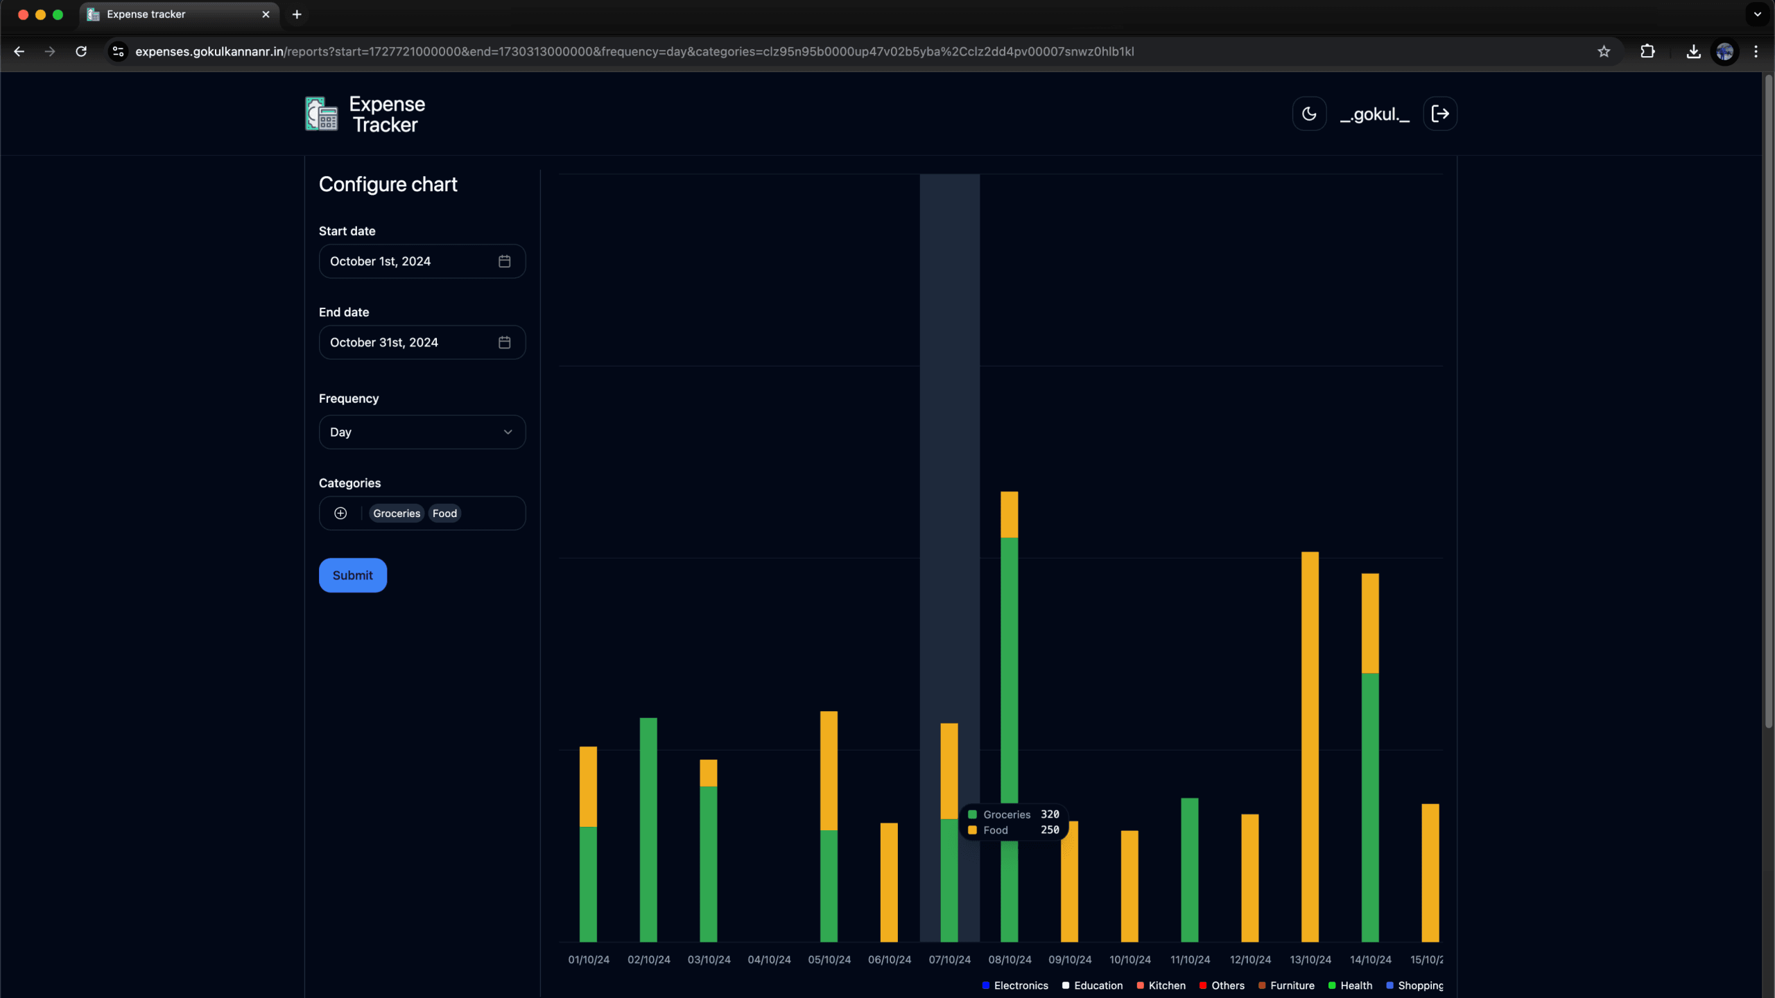1775x998 pixels.
Task: Open browser downloads with the download icon
Action: (1693, 51)
